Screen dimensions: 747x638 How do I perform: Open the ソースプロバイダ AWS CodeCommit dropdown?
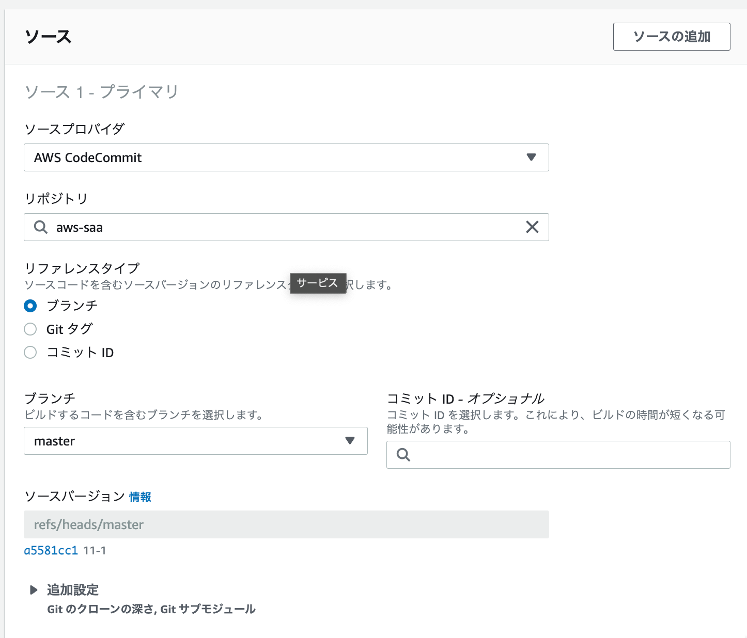[x=286, y=157]
